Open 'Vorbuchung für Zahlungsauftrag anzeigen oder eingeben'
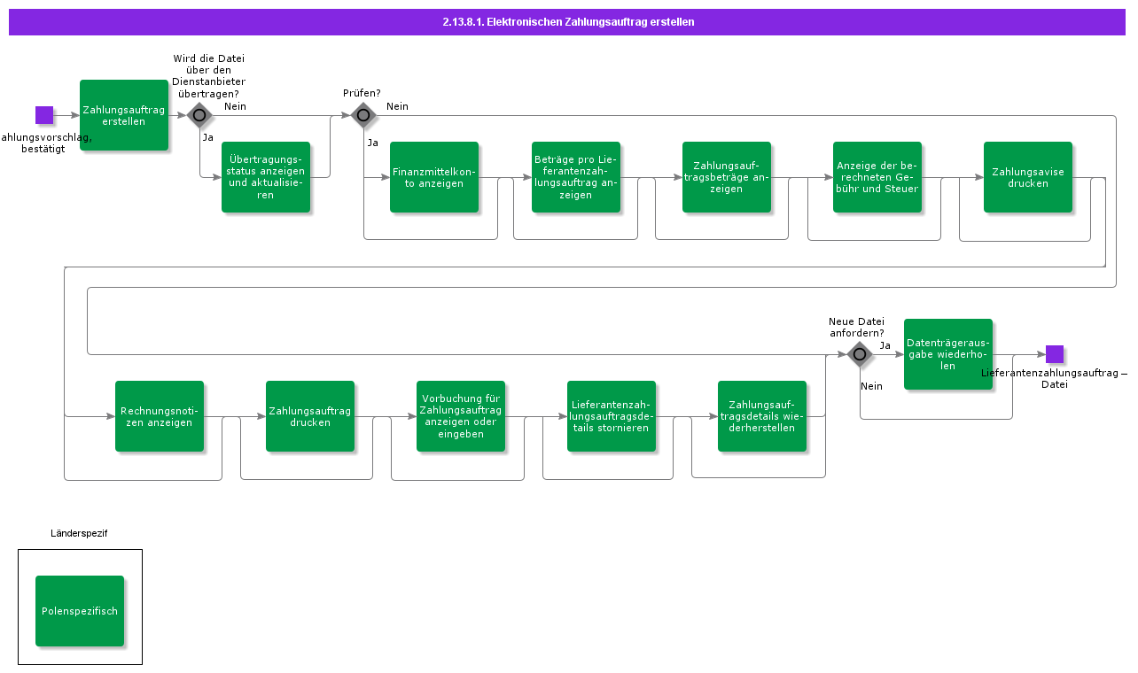The image size is (1138, 673). pos(461,416)
